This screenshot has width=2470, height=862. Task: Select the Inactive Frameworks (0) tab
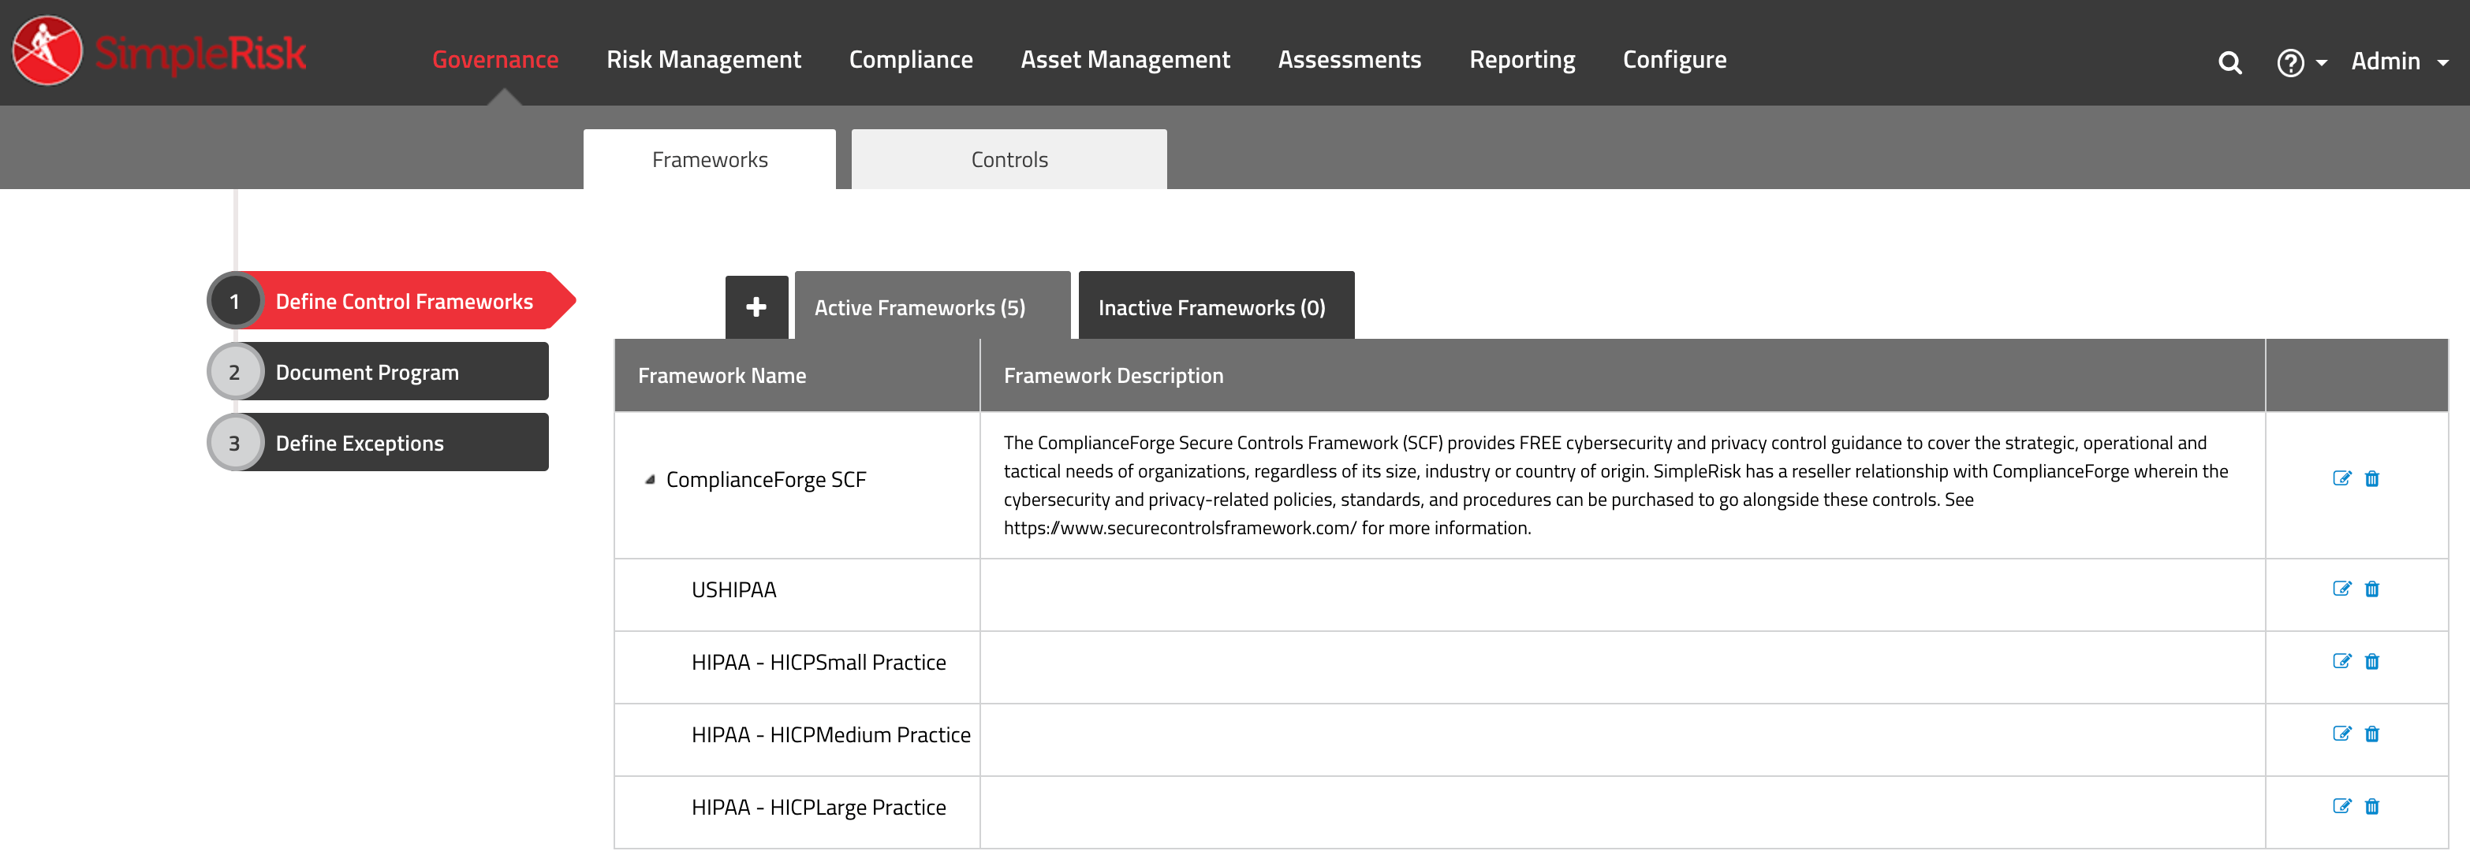1216,307
